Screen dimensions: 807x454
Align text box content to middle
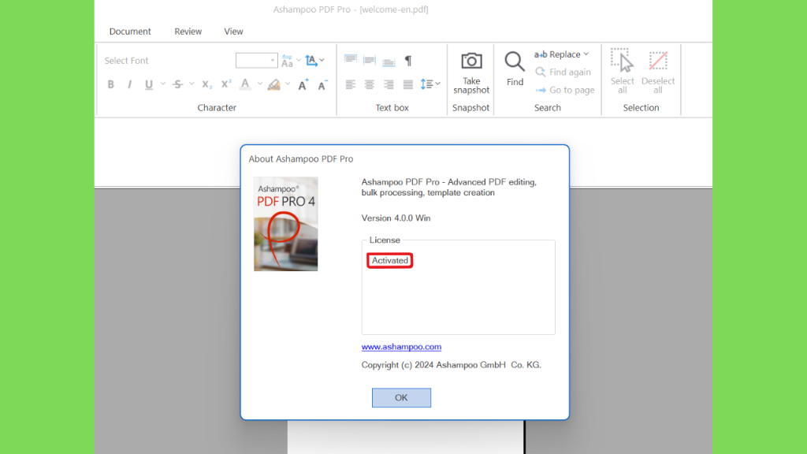[370, 61]
